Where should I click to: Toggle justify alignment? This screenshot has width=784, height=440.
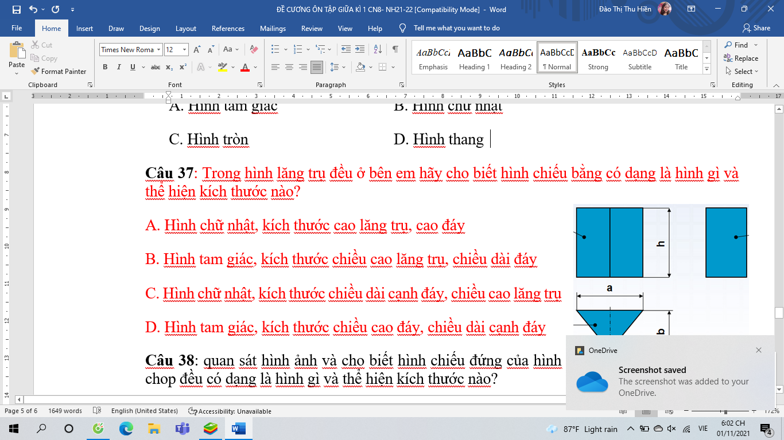[317, 67]
